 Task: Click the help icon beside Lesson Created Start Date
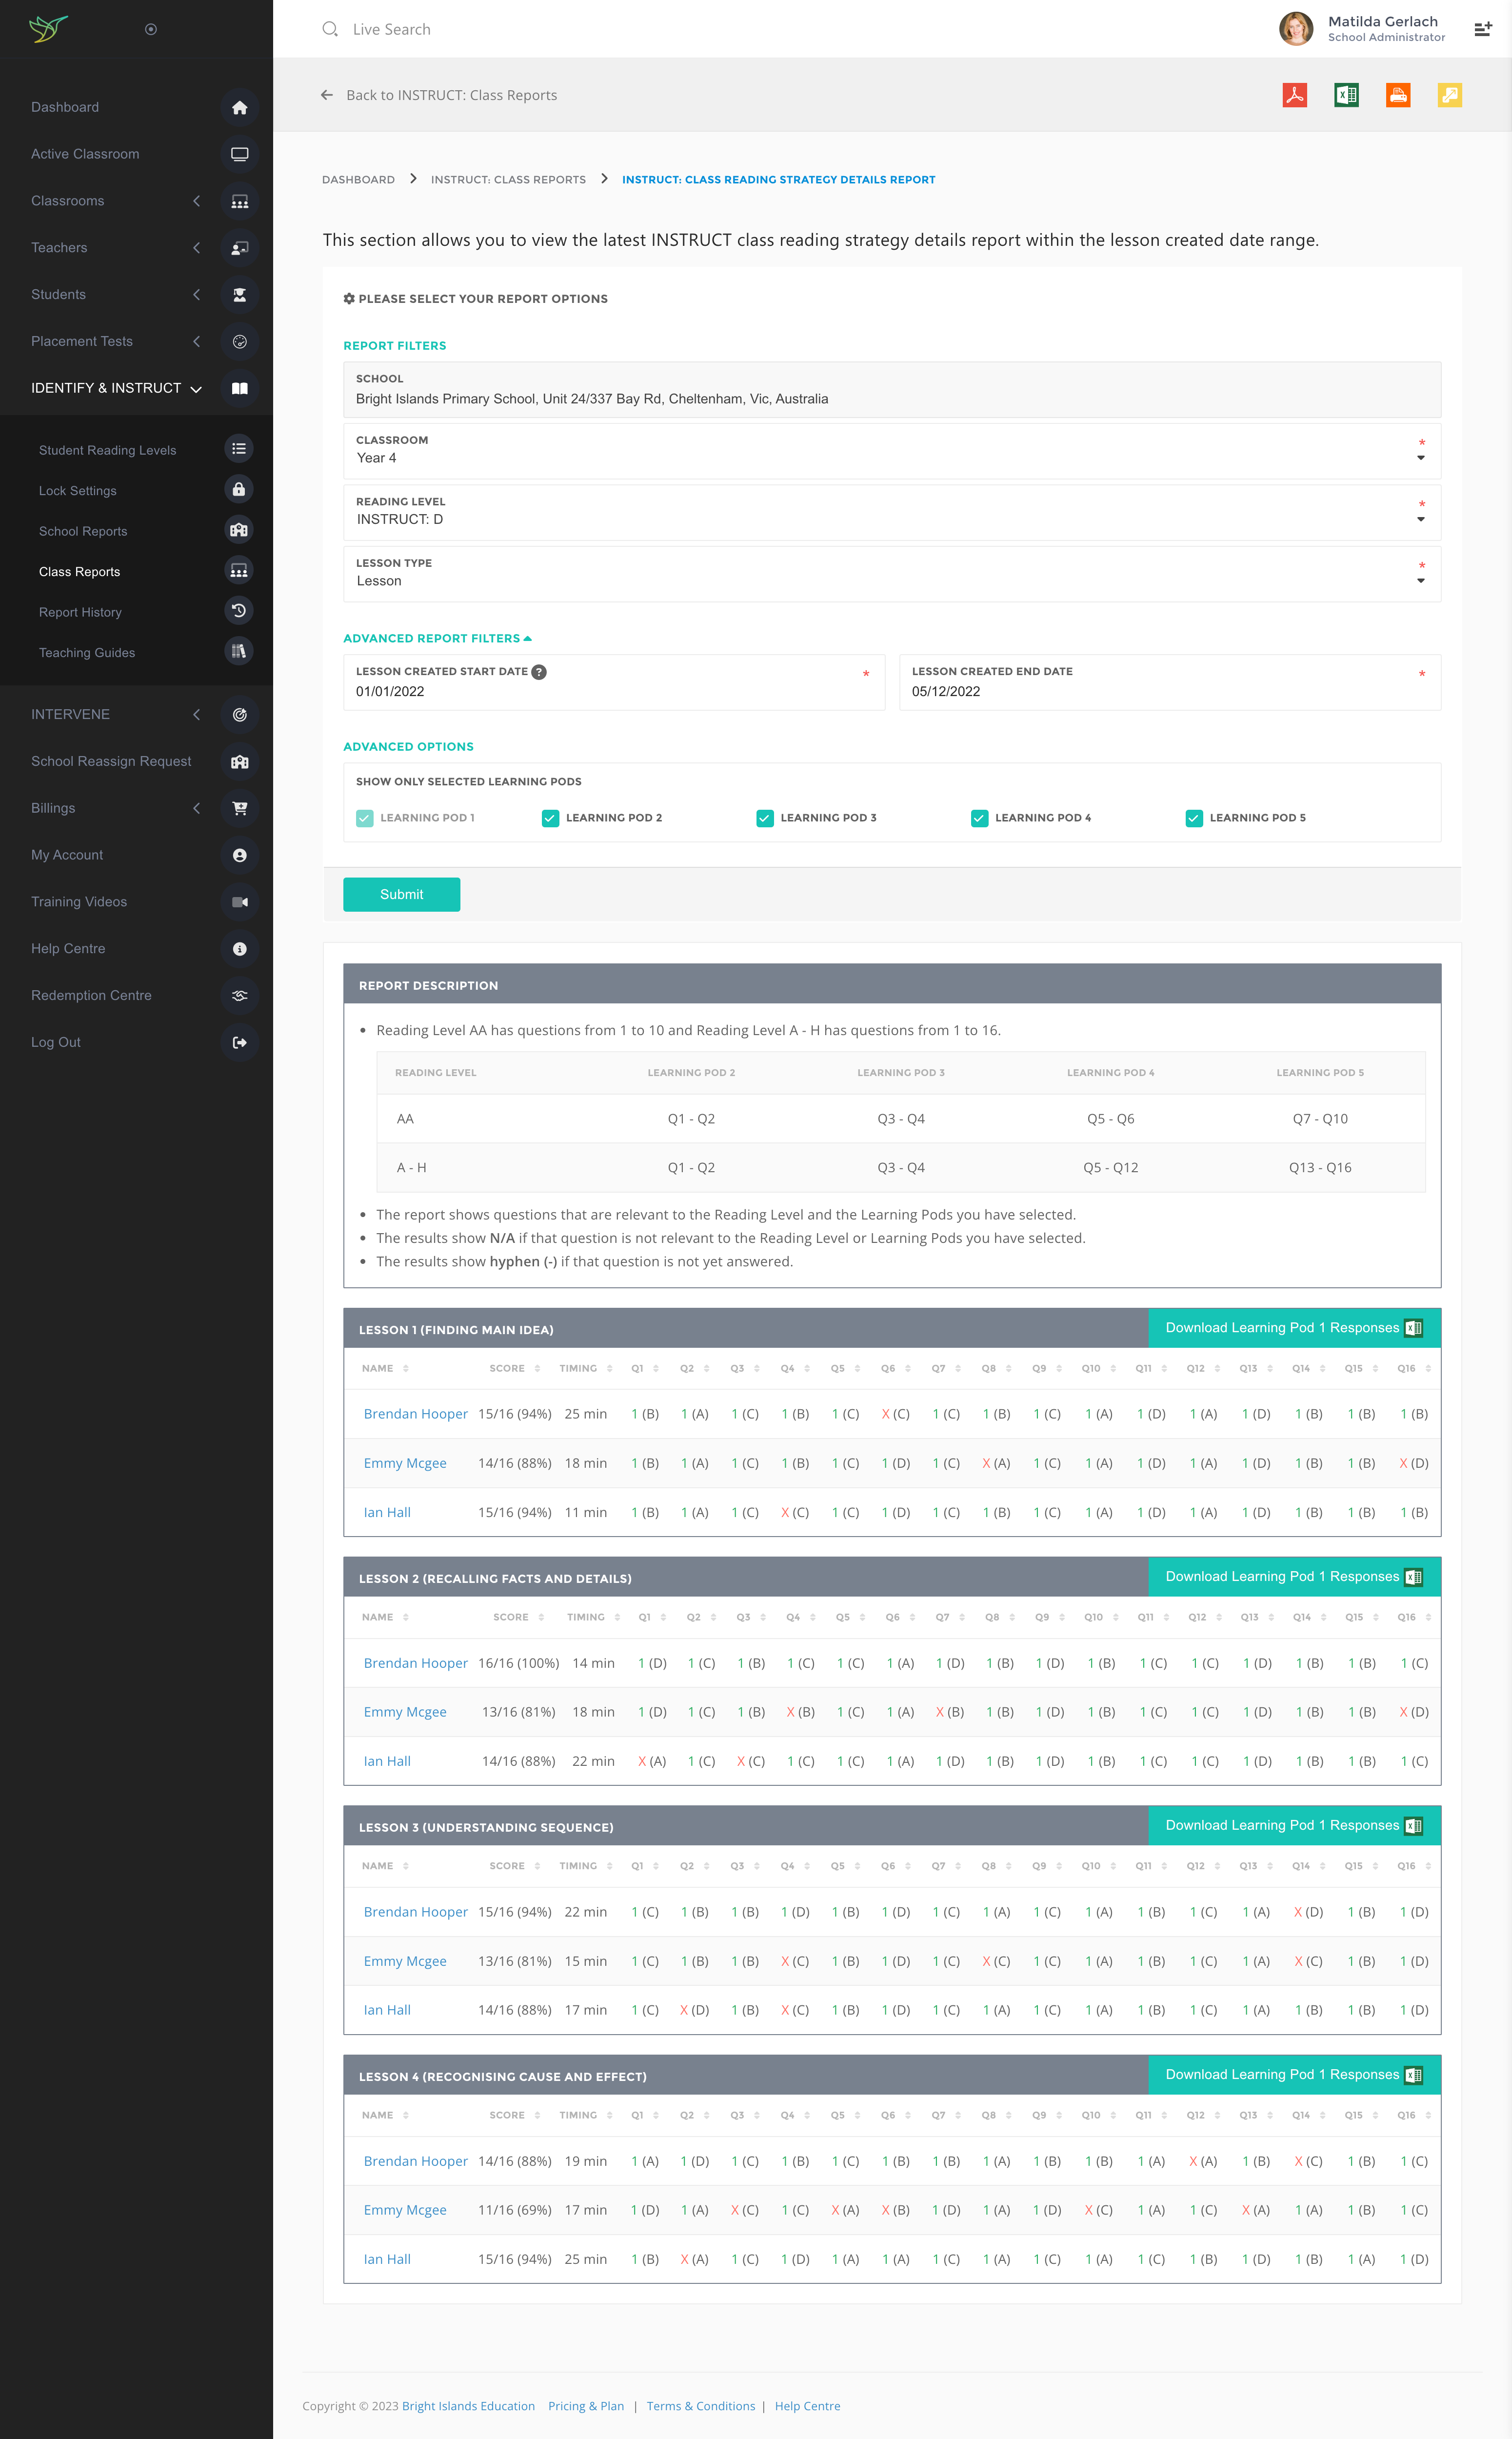click(x=539, y=672)
